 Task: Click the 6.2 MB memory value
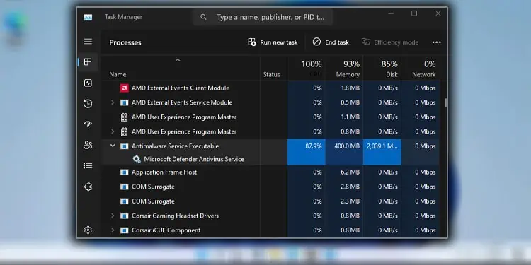coord(350,172)
